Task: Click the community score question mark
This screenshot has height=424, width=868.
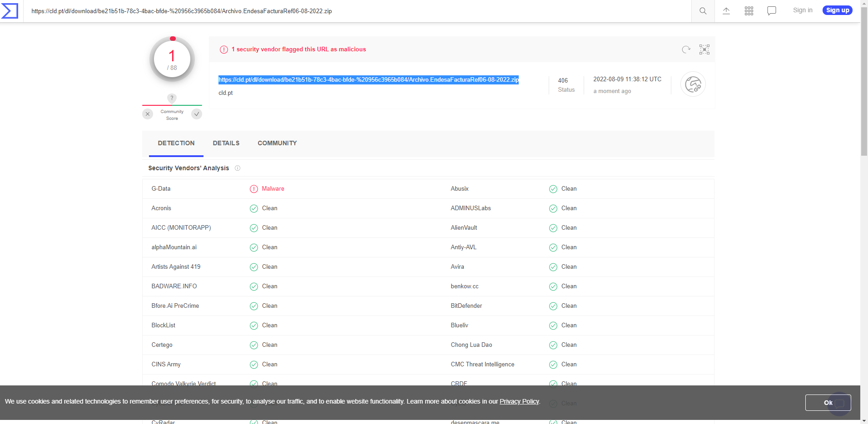Action: click(x=172, y=98)
